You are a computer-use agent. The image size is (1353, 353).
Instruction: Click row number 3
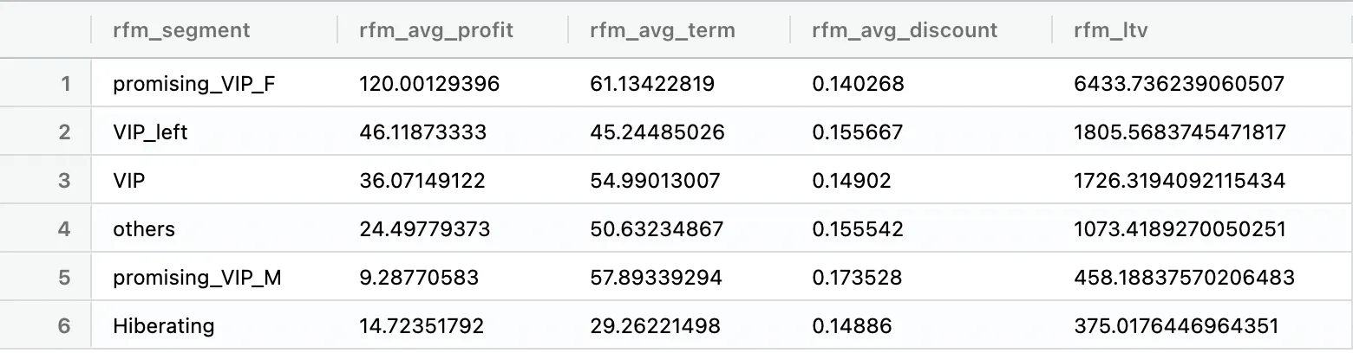(64, 181)
